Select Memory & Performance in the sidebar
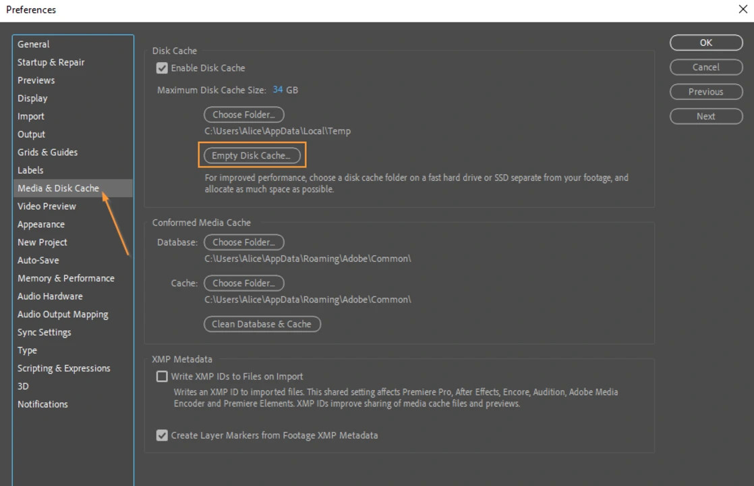Screen dimensions: 754x486 (65, 278)
